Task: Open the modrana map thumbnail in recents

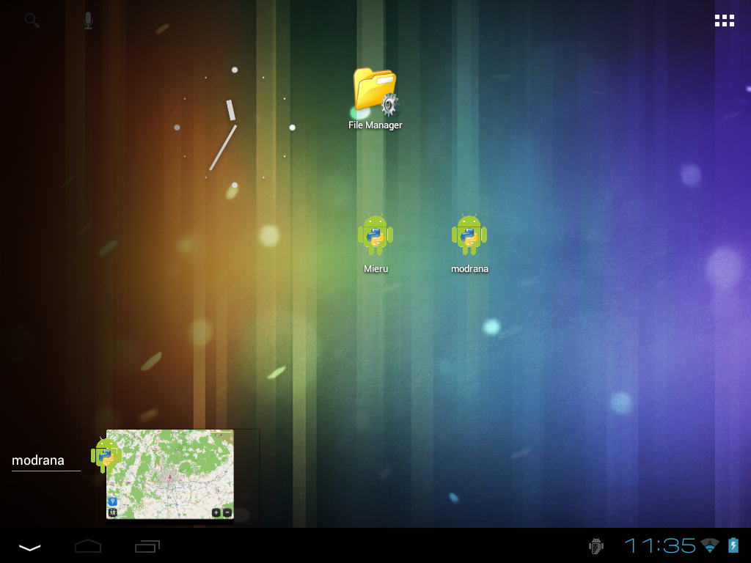Action: [x=170, y=474]
